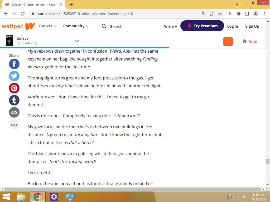View site security lock info
270x202 pixels.
tap(33, 14)
